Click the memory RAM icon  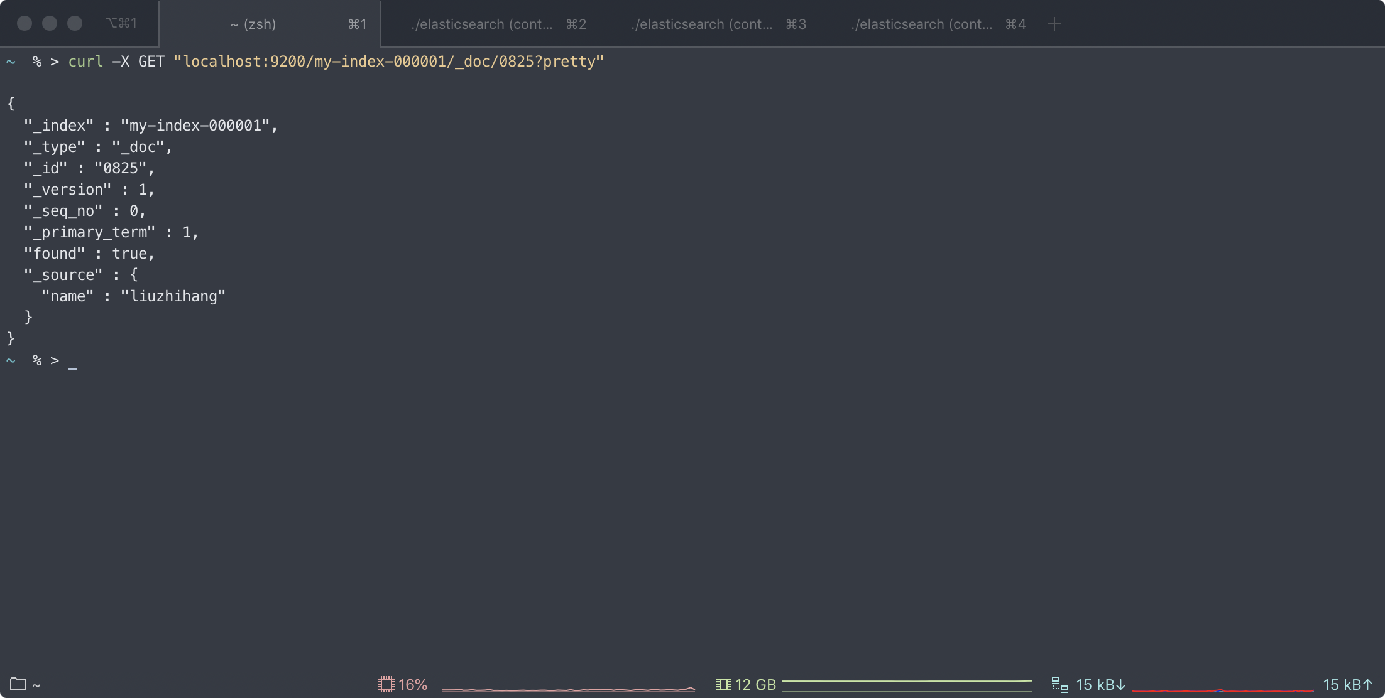[x=723, y=684]
